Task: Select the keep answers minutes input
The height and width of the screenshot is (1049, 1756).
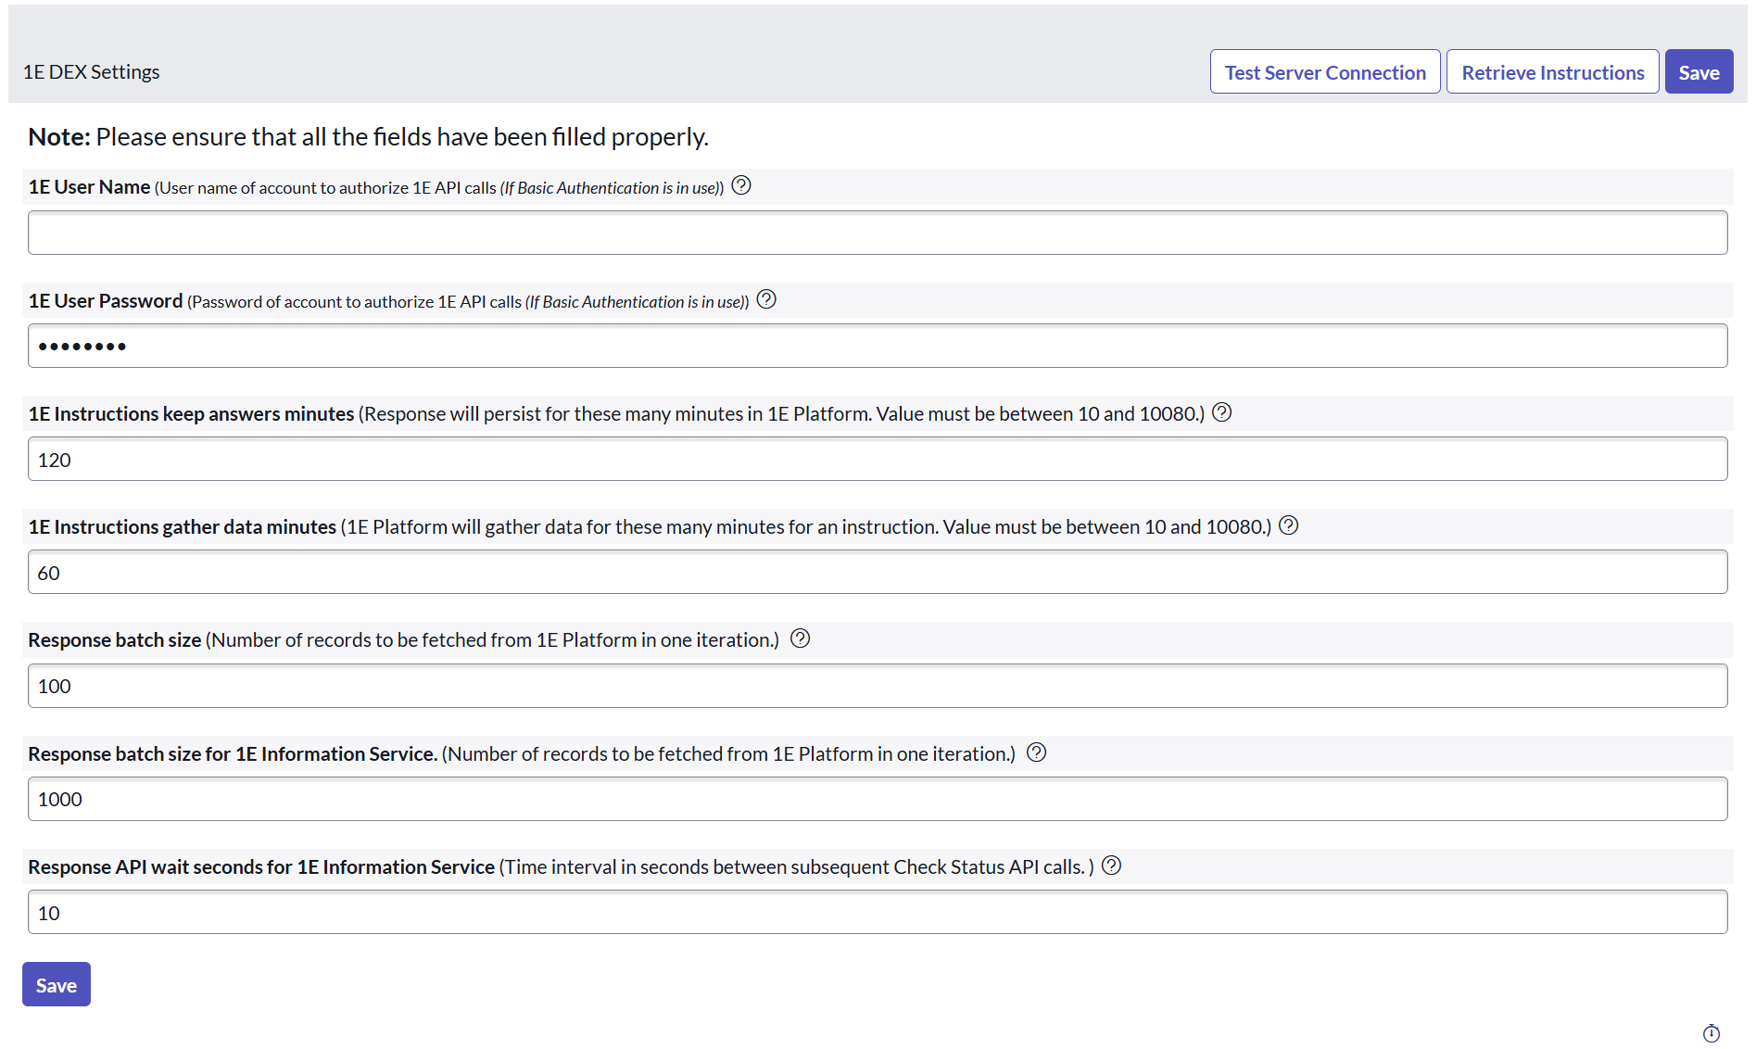Action: point(877,460)
